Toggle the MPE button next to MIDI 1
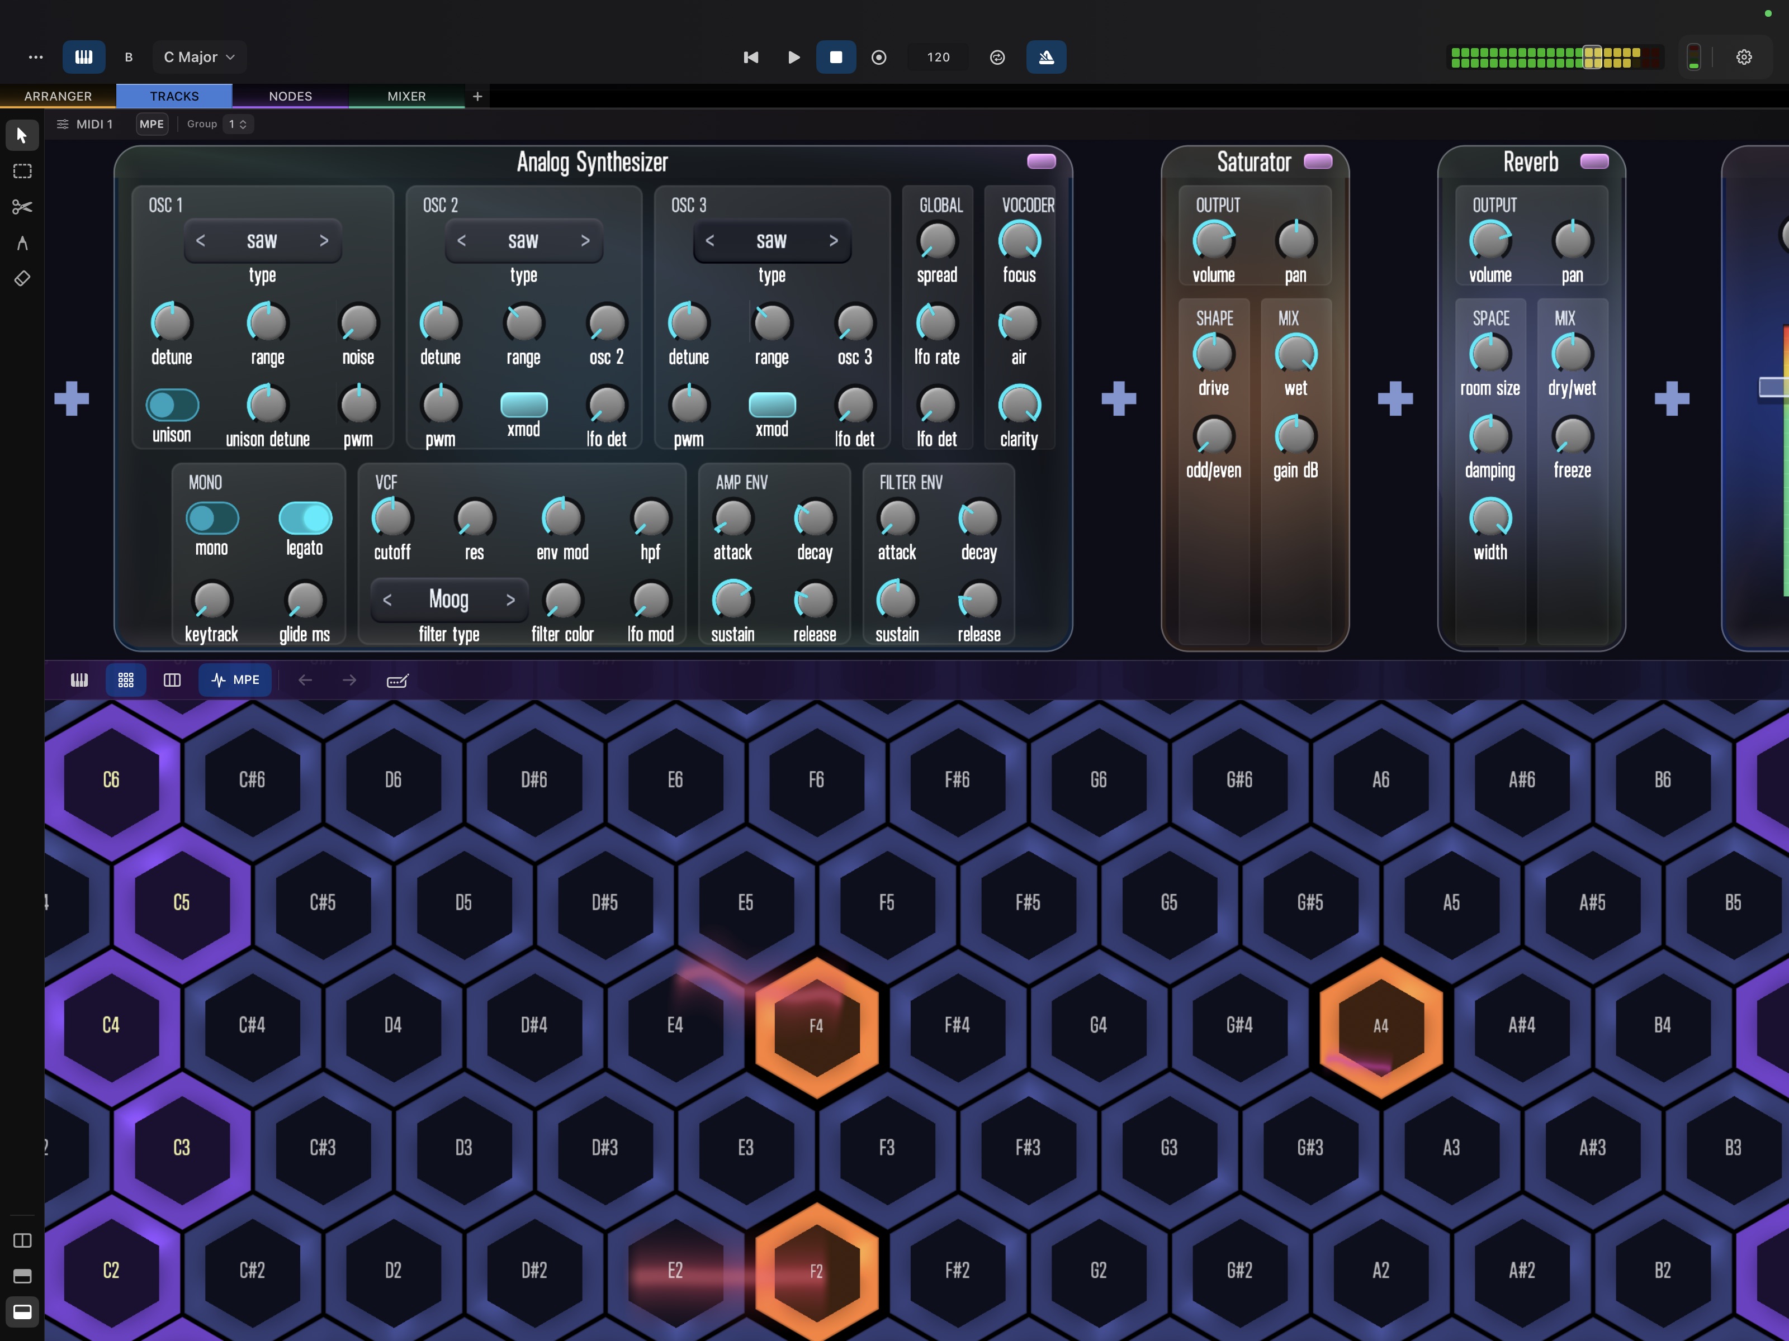The image size is (1789, 1341). [x=152, y=123]
